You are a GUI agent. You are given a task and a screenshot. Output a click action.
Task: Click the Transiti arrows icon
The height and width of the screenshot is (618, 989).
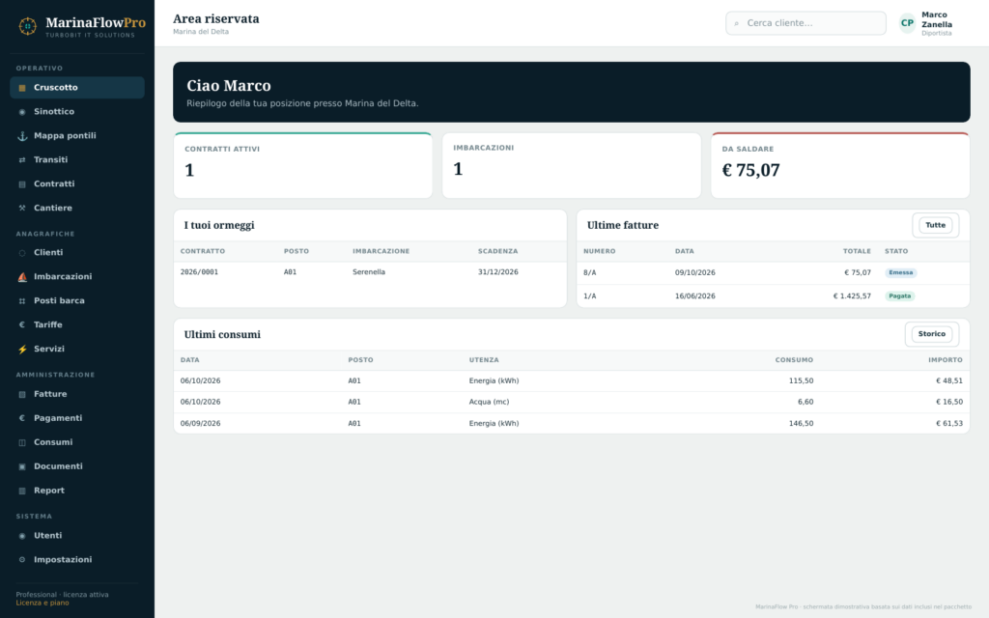pyautogui.click(x=22, y=160)
